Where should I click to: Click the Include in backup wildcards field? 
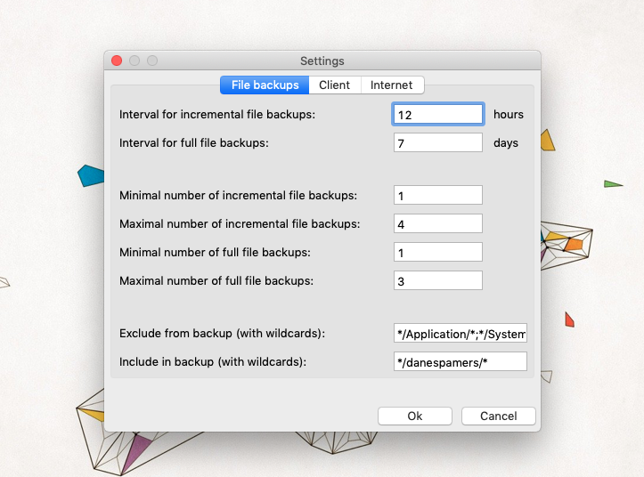coord(461,361)
